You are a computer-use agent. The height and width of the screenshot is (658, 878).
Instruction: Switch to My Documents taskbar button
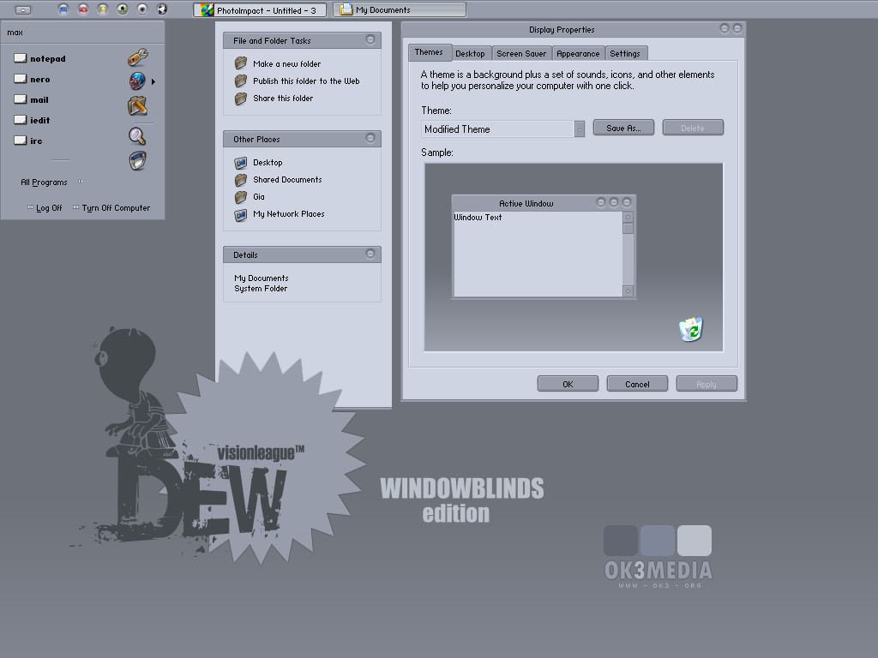[x=400, y=9]
